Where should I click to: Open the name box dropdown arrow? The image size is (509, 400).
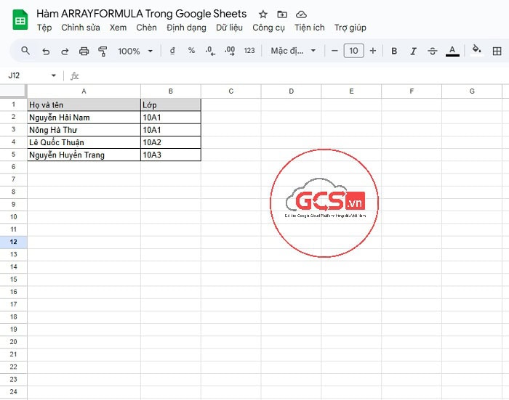click(53, 75)
